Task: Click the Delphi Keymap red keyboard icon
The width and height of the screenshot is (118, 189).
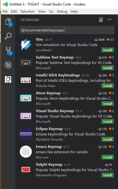Action: click(26, 170)
